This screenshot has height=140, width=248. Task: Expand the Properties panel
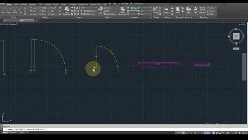[135, 17]
